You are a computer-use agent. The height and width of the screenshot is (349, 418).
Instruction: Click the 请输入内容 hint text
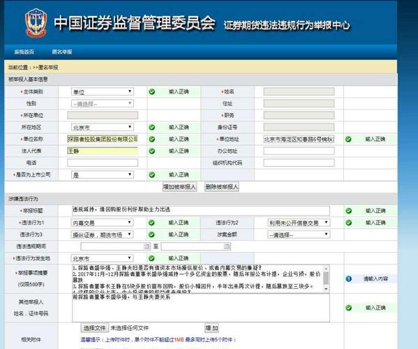coord(375,279)
